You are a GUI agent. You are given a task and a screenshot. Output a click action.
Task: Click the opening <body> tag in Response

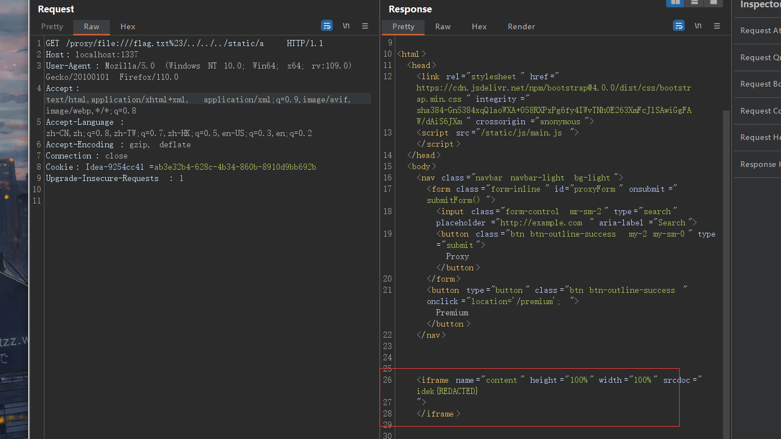click(421, 166)
